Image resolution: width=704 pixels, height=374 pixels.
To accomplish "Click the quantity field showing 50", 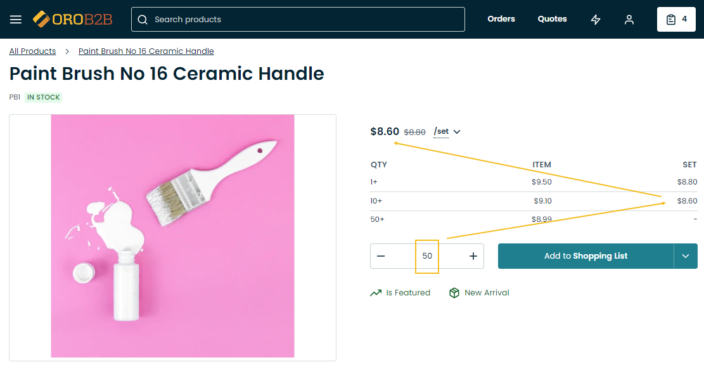I will click(x=427, y=256).
